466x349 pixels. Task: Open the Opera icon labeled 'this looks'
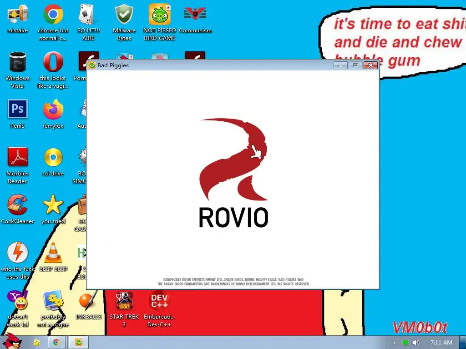(53, 62)
